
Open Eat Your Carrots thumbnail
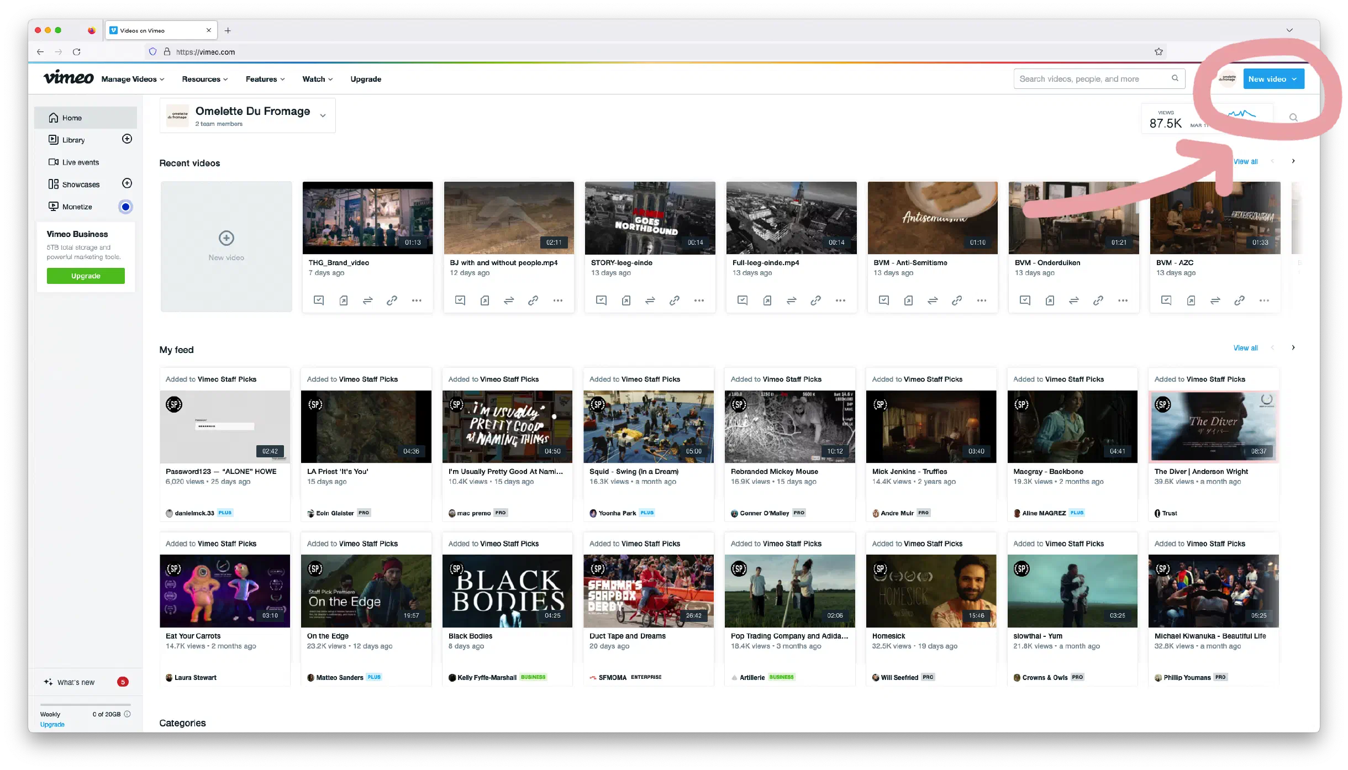[x=225, y=591]
